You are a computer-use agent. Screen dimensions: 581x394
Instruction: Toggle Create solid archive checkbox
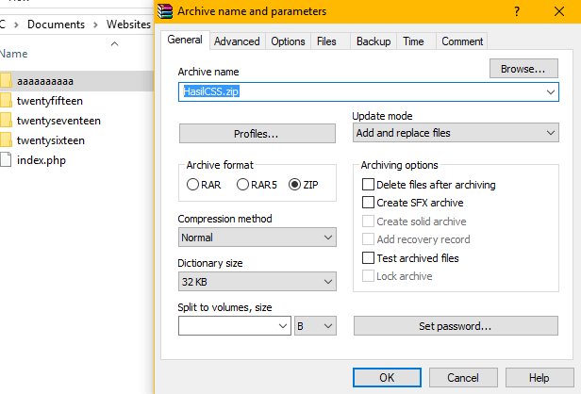(368, 222)
